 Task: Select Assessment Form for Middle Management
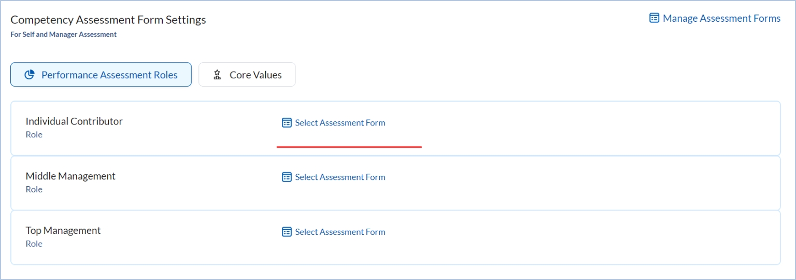coord(340,177)
